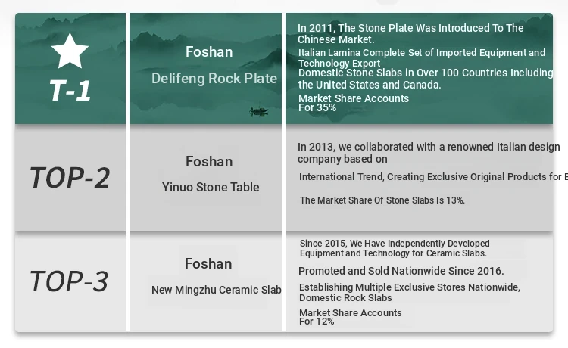Click the Foshan label in the TOP-3 row
This screenshot has height=348, width=568.
point(208,263)
